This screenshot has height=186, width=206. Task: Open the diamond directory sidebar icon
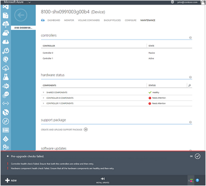[x=6, y=139]
